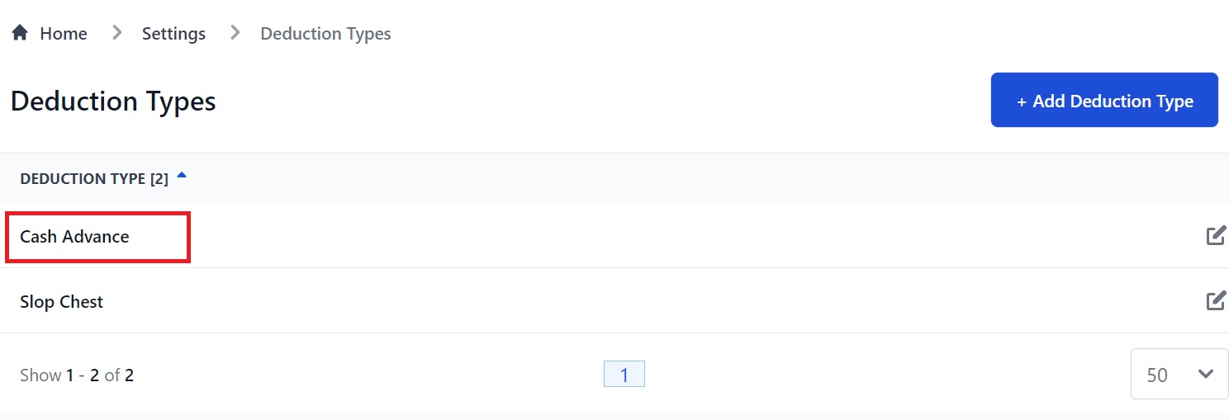Expand the page size chevron arrow
1229x420 pixels.
[1206, 374]
